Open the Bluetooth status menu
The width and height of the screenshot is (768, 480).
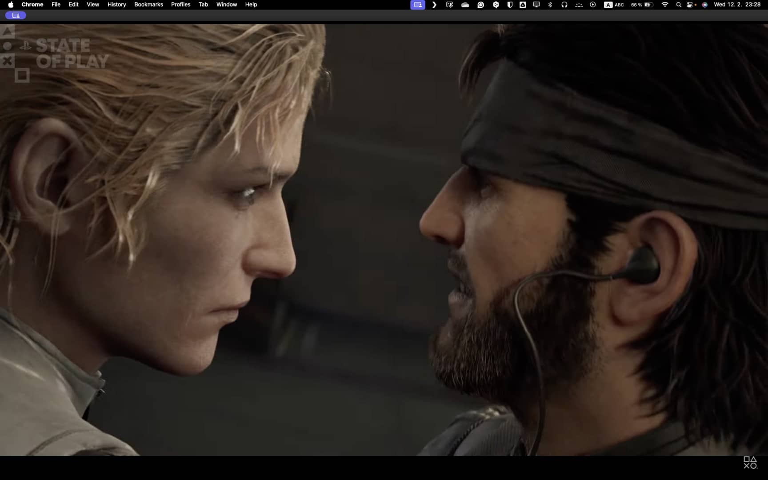pos(550,4)
